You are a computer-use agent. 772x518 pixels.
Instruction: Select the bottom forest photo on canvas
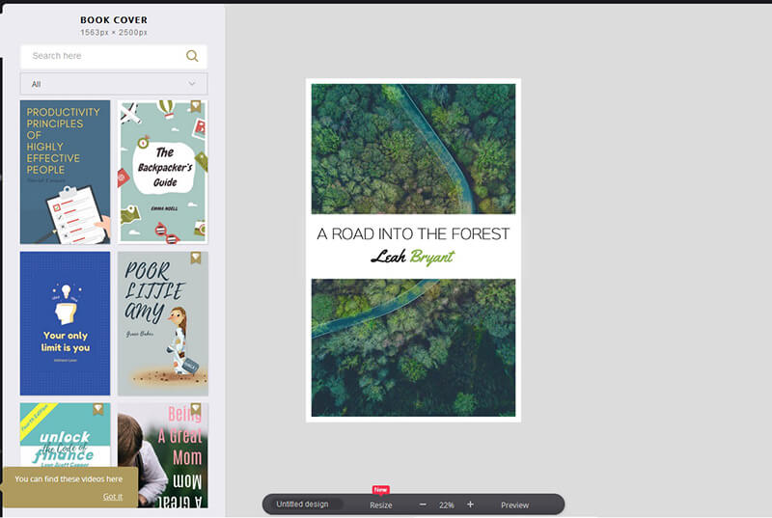[x=413, y=348]
